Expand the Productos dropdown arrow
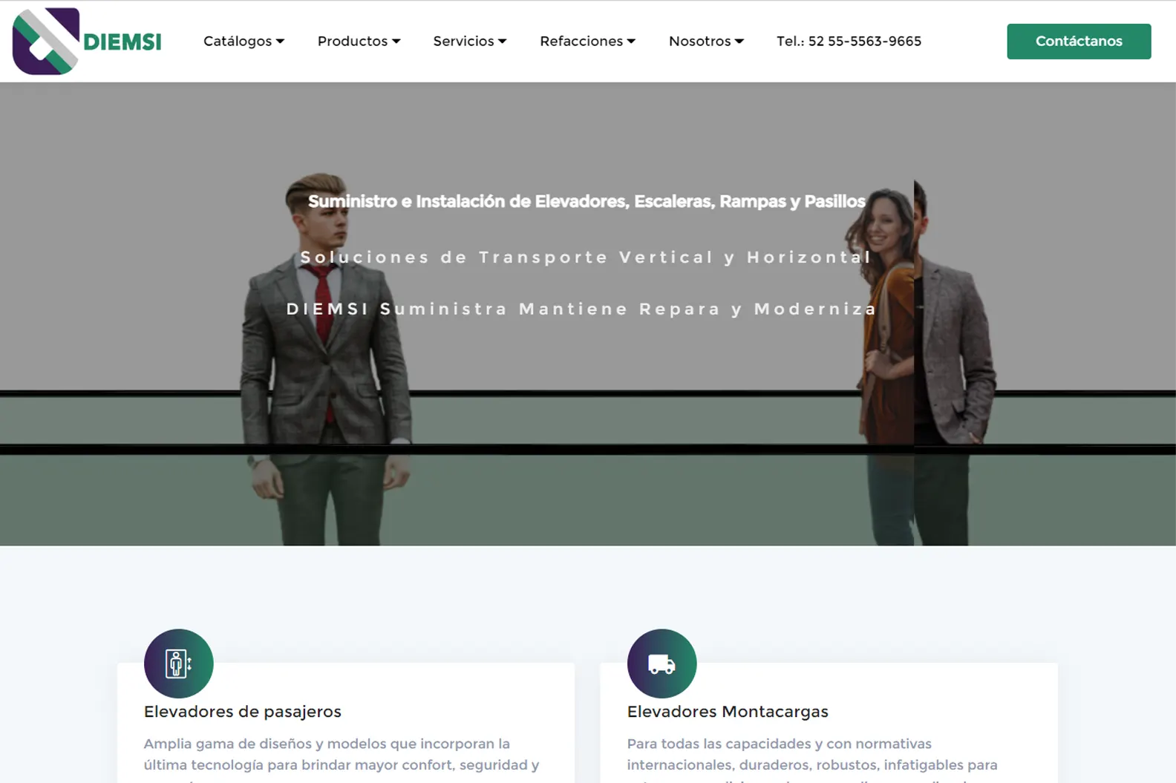This screenshot has width=1176, height=783. (396, 42)
